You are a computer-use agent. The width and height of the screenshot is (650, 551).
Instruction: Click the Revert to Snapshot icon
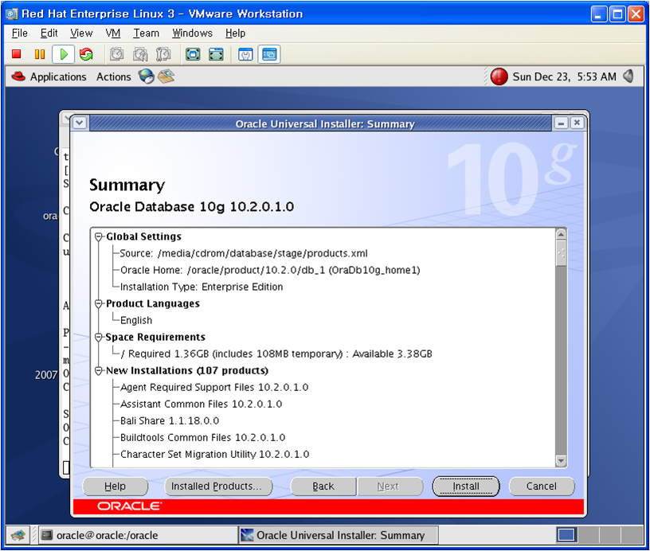point(140,54)
